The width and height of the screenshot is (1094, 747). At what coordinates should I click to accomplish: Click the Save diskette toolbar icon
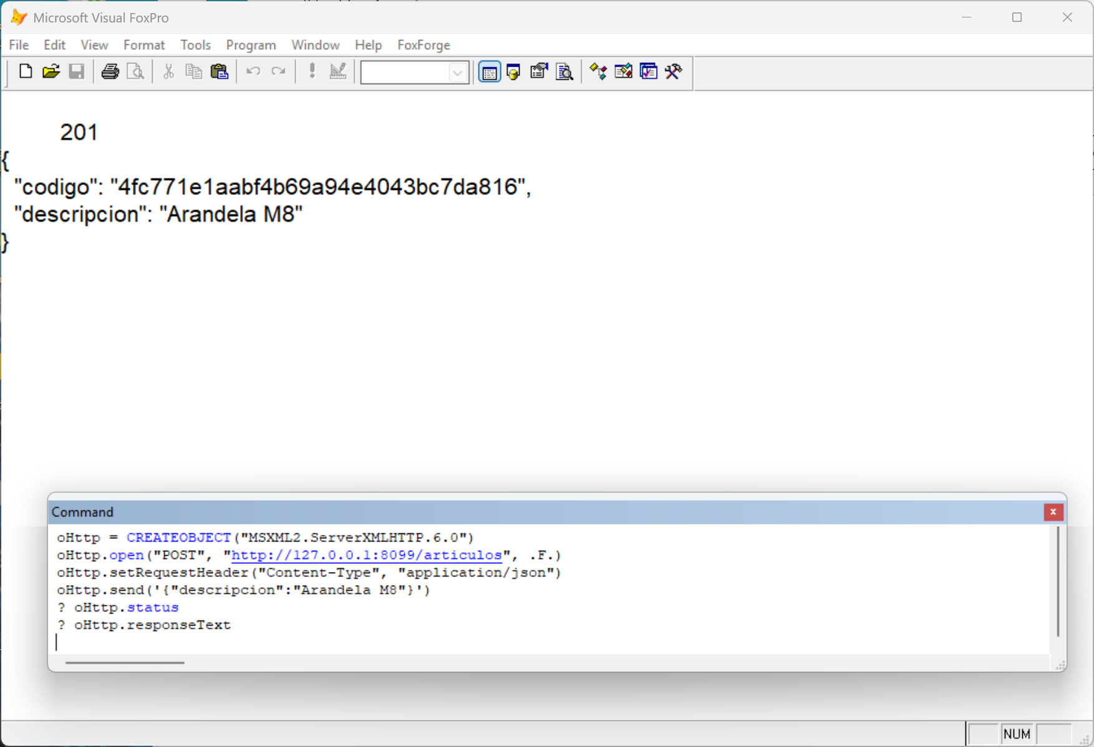tap(77, 72)
